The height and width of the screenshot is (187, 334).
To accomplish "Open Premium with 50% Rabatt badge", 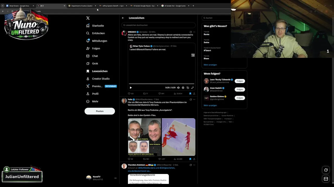I will point(101,86).
